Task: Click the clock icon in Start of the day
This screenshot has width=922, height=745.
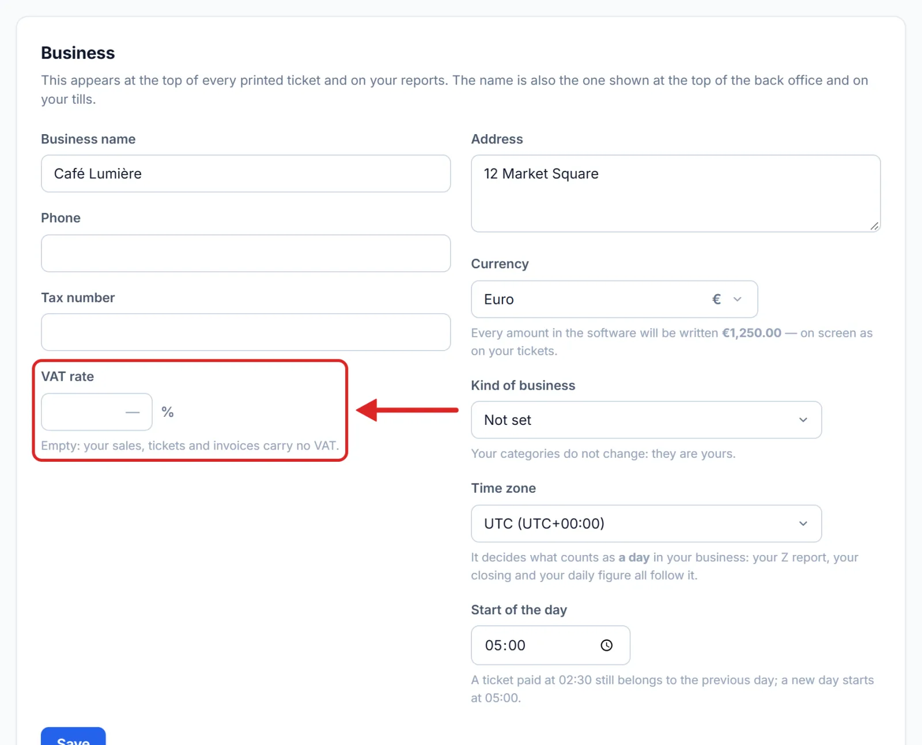Action: [x=606, y=645]
